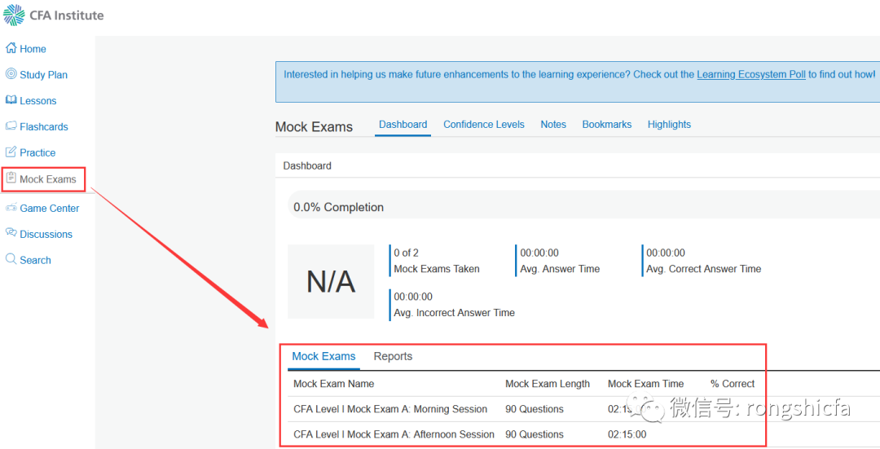The height and width of the screenshot is (449, 880).
Task: Click the Mock Exam Name column header
Action: pos(333,384)
